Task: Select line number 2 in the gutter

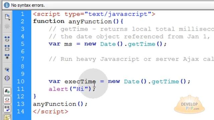Action: point(22,21)
